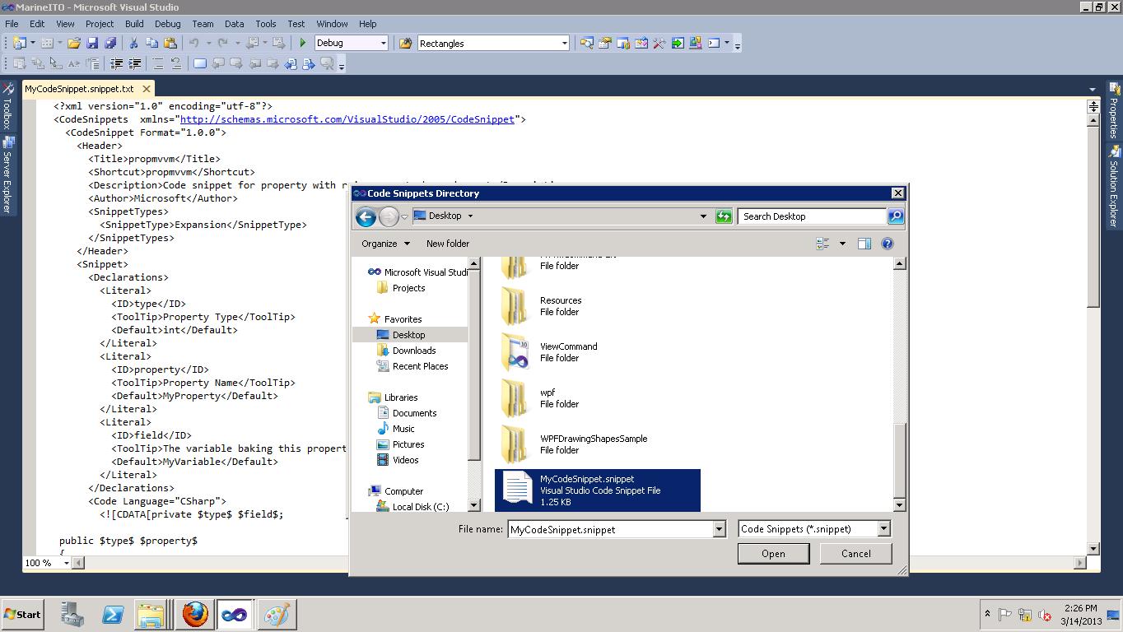This screenshot has height=632, width=1123.
Task: Click the Open File folder icon in Visual Studio toolbar
Action: (x=74, y=43)
